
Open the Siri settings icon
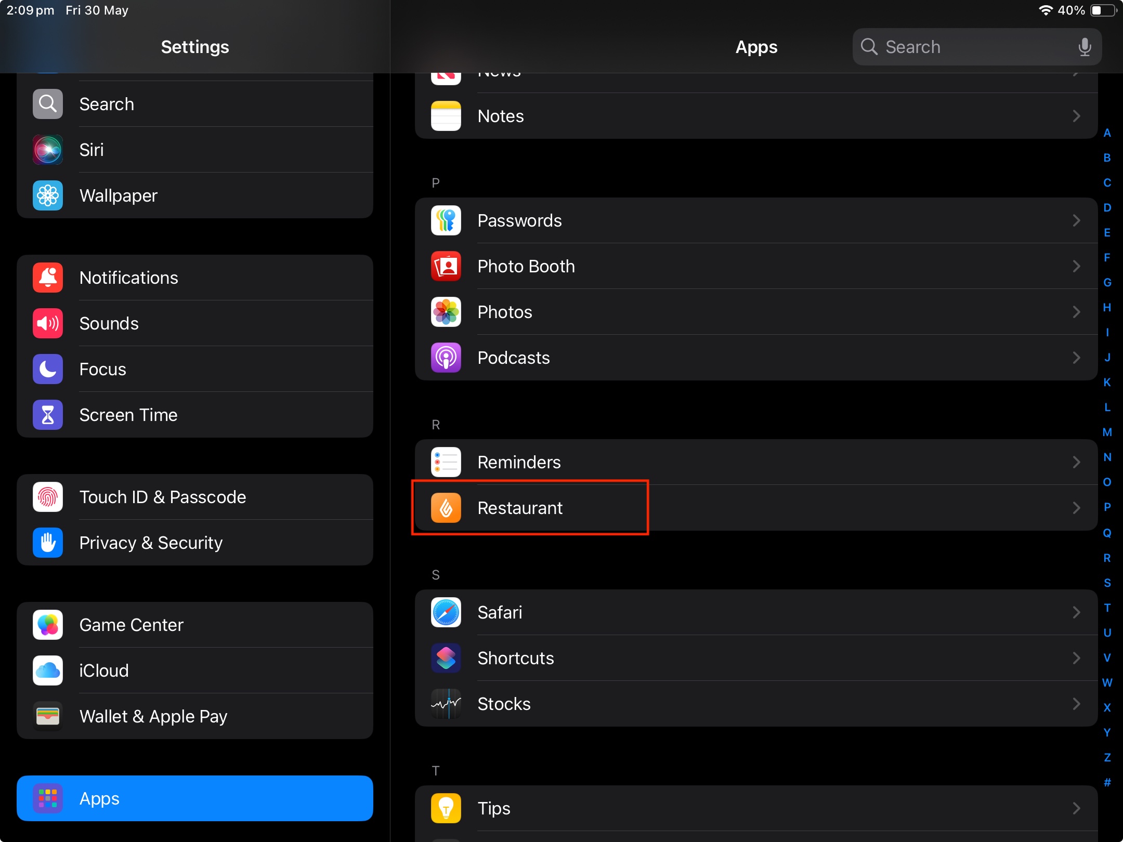48,150
